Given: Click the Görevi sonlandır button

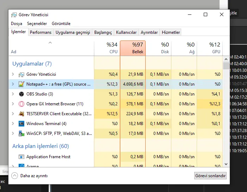Looking at the screenshot, I should tap(210, 175).
